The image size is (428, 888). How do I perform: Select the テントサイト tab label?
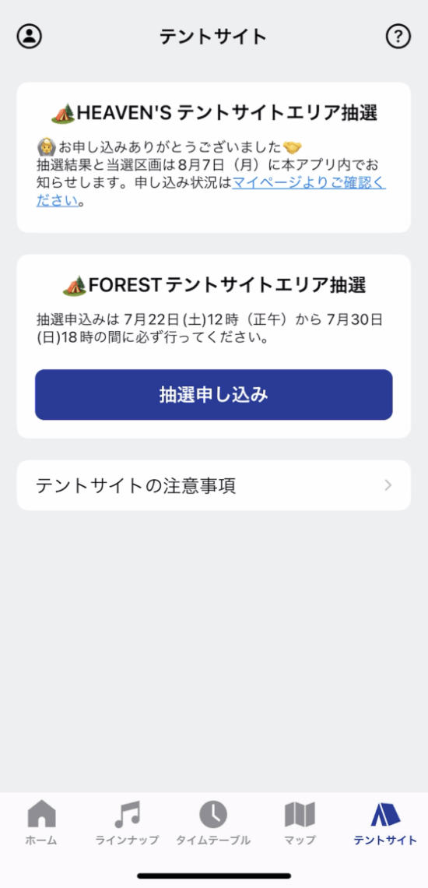pyautogui.click(x=385, y=840)
